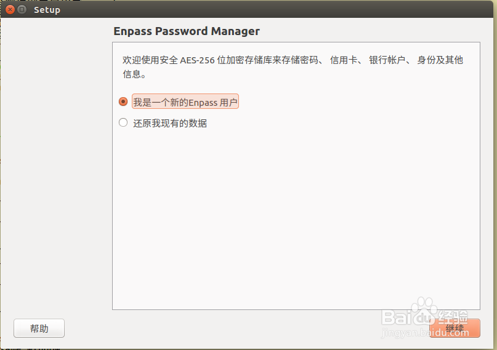
Task: Click the 还原我现有的数据 label text
Action: [170, 123]
